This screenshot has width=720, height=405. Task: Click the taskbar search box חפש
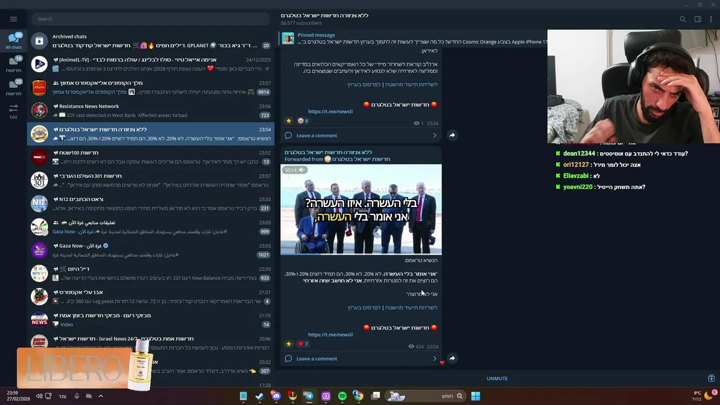click(426, 396)
